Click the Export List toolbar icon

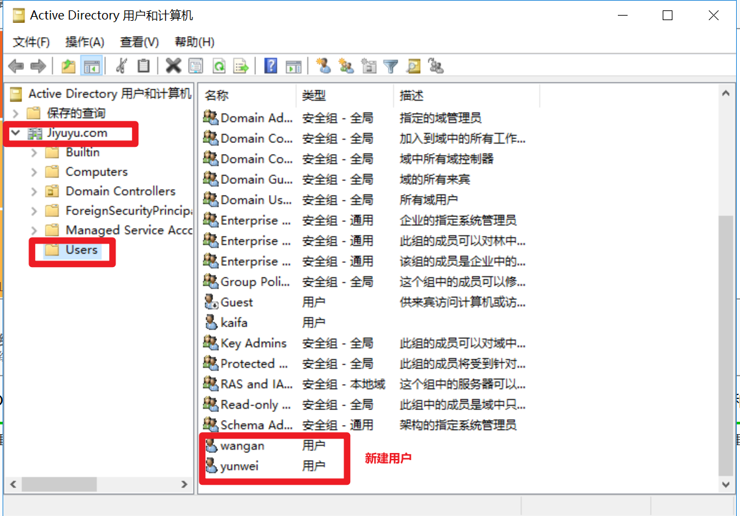pyautogui.click(x=240, y=66)
